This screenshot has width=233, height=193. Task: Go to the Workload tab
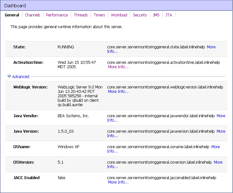click(119, 15)
